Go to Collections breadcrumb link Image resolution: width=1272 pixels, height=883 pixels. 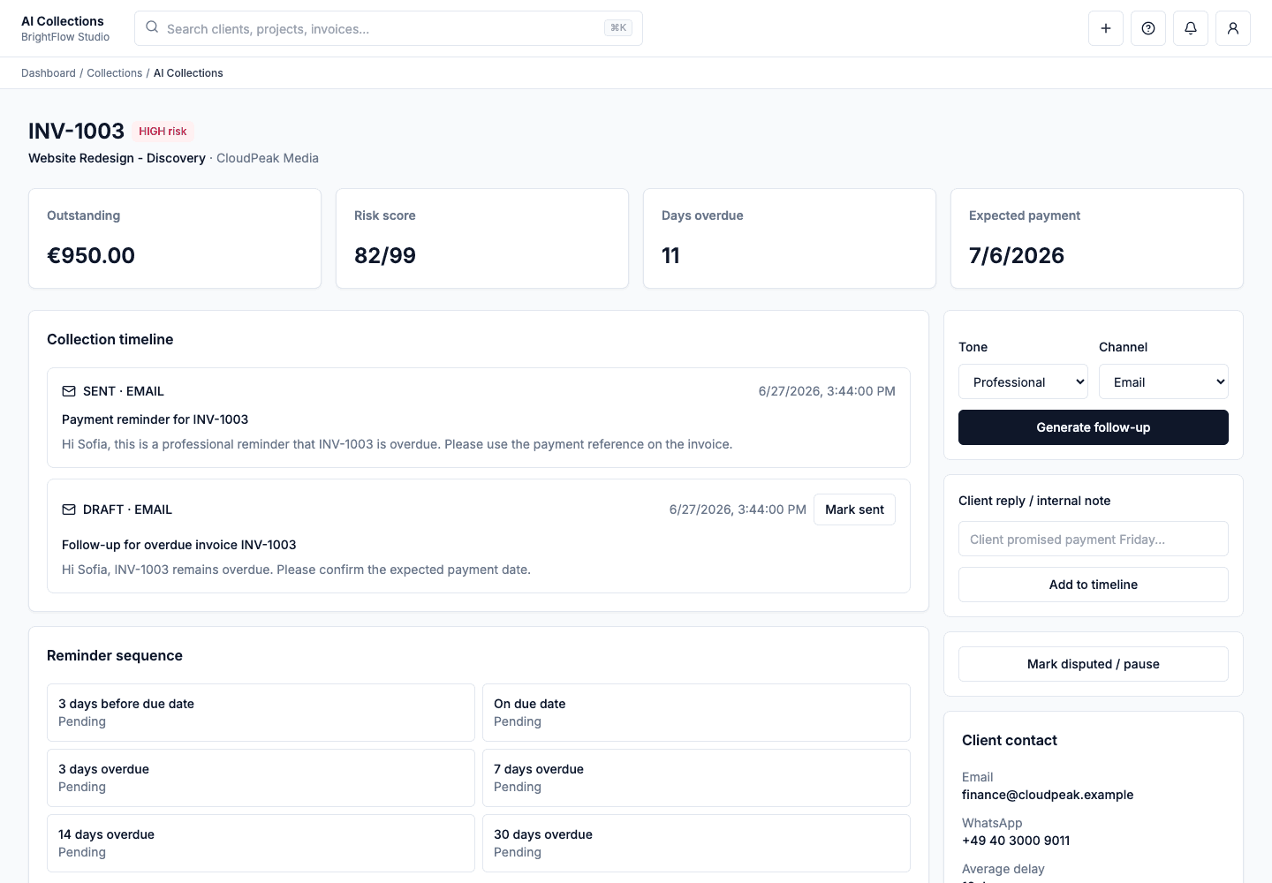coord(114,73)
